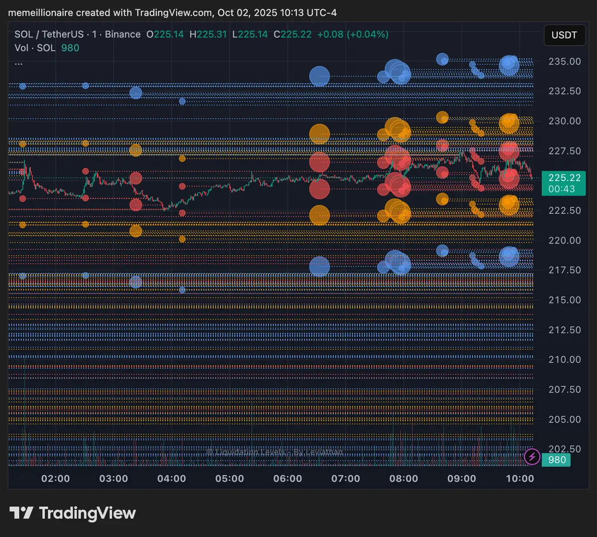Click the +0.08 (+0.04%) change value

pos(353,34)
